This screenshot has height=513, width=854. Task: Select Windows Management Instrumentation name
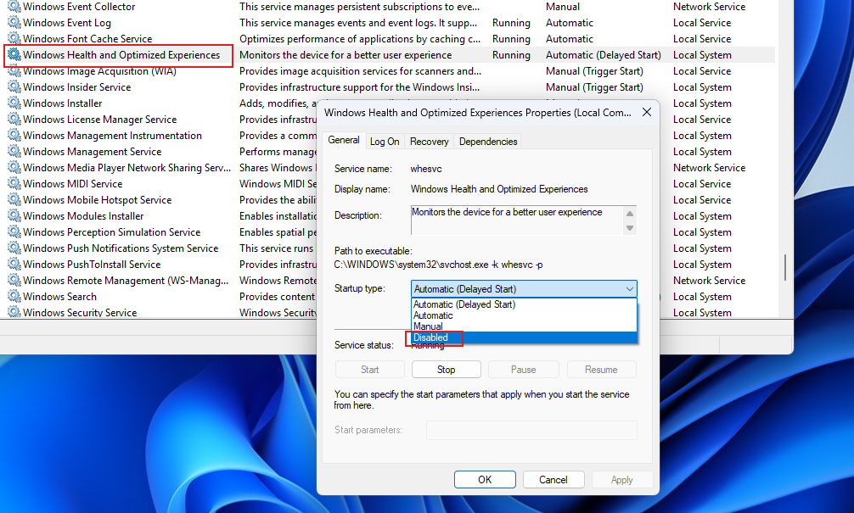tap(112, 136)
